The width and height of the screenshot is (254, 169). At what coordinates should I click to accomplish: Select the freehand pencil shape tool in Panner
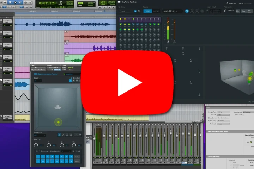59,135
